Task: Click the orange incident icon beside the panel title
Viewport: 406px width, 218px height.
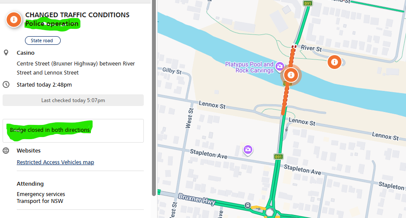Action: (x=14, y=20)
